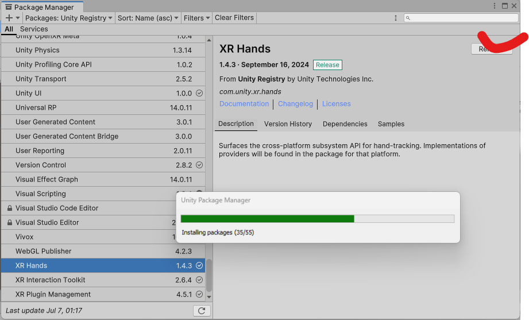Screen dimensions: 529x320
Task: Select the Unity Profiling Core API row
Action: (103, 64)
